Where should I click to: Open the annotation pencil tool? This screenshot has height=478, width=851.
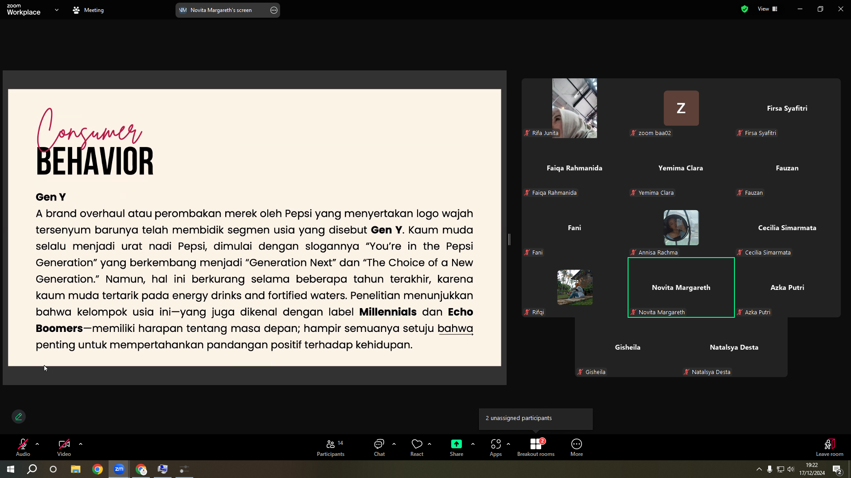click(19, 416)
